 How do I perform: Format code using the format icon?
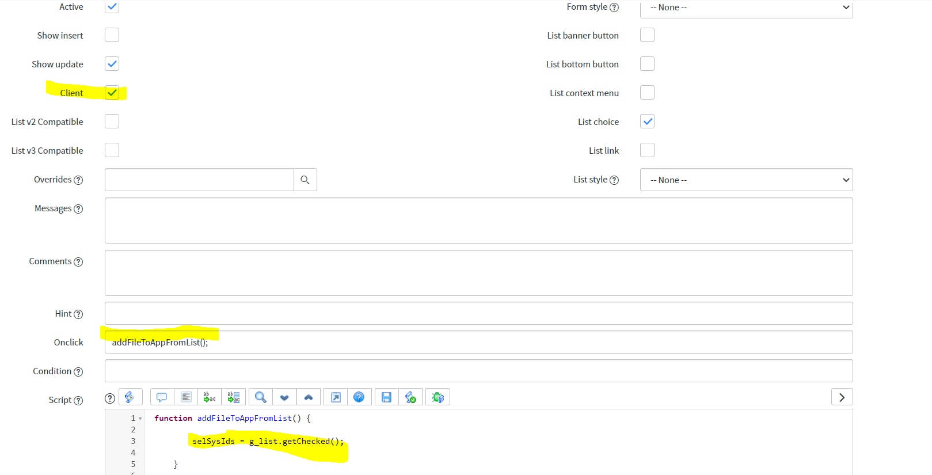click(186, 397)
